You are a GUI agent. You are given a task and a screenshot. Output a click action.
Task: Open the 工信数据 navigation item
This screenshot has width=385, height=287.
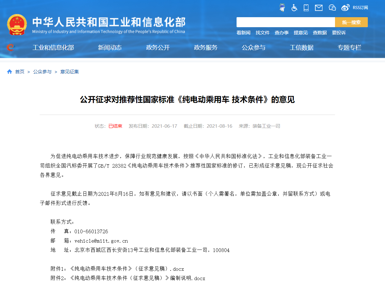pos(302,47)
